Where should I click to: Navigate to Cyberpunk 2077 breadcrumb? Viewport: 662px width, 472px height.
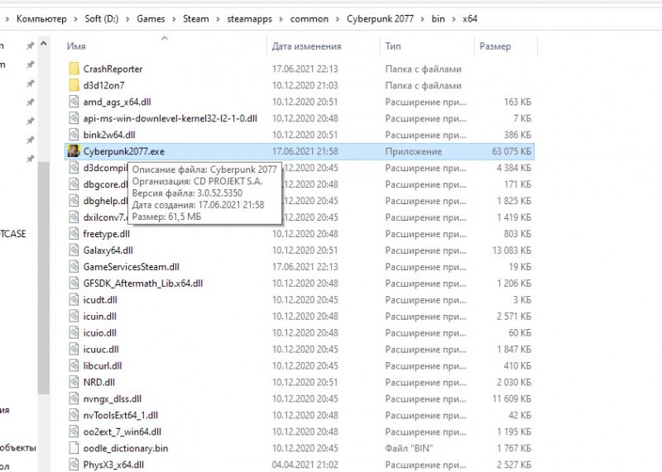coord(380,19)
